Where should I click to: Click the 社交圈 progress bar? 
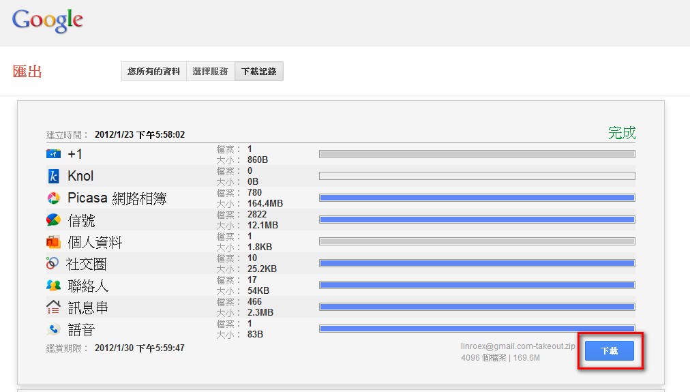coord(477,263)
